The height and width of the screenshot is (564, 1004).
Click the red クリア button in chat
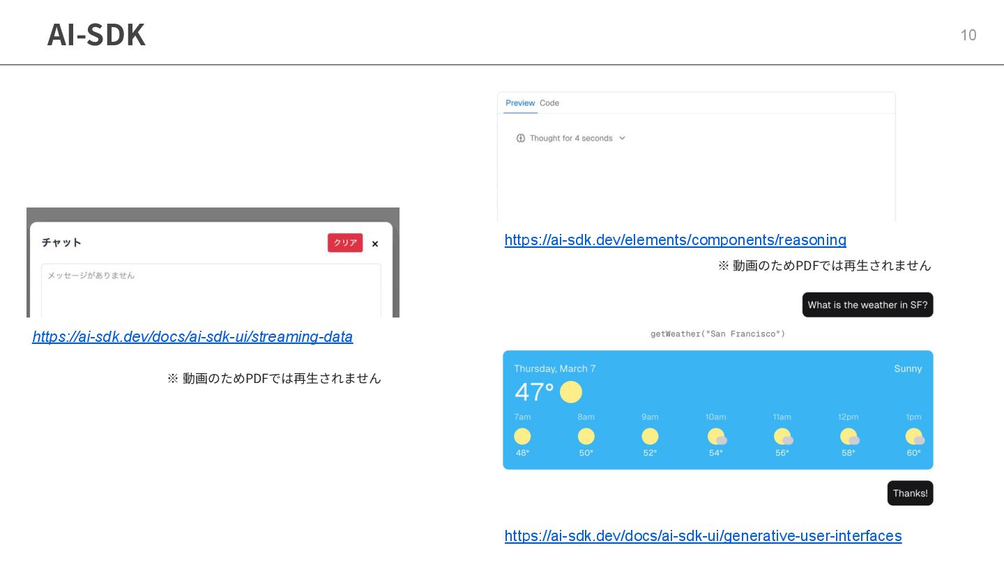click(345, 243)
